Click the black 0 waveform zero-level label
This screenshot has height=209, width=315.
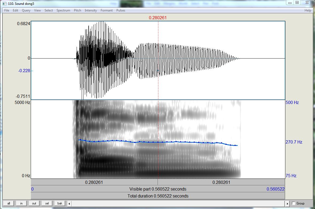coord(29,58)
